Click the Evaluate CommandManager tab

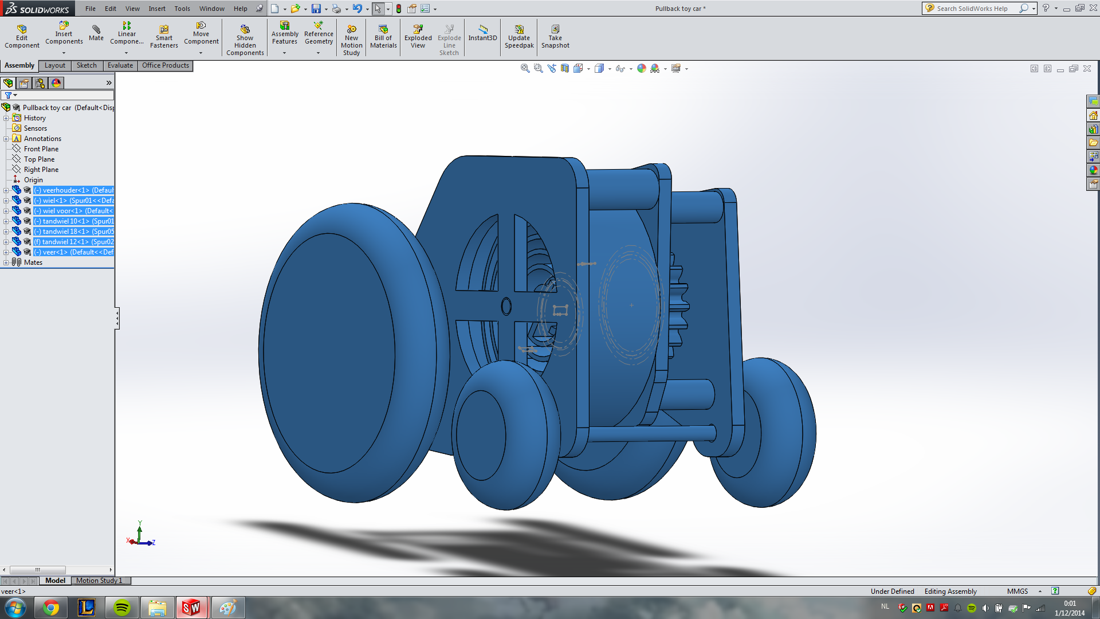point(120,65)
